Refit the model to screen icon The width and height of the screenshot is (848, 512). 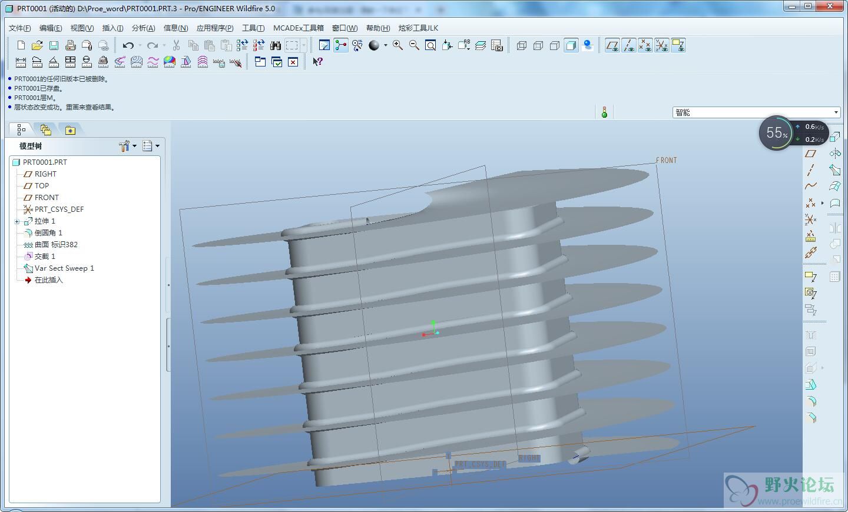(x=430, y=45)
